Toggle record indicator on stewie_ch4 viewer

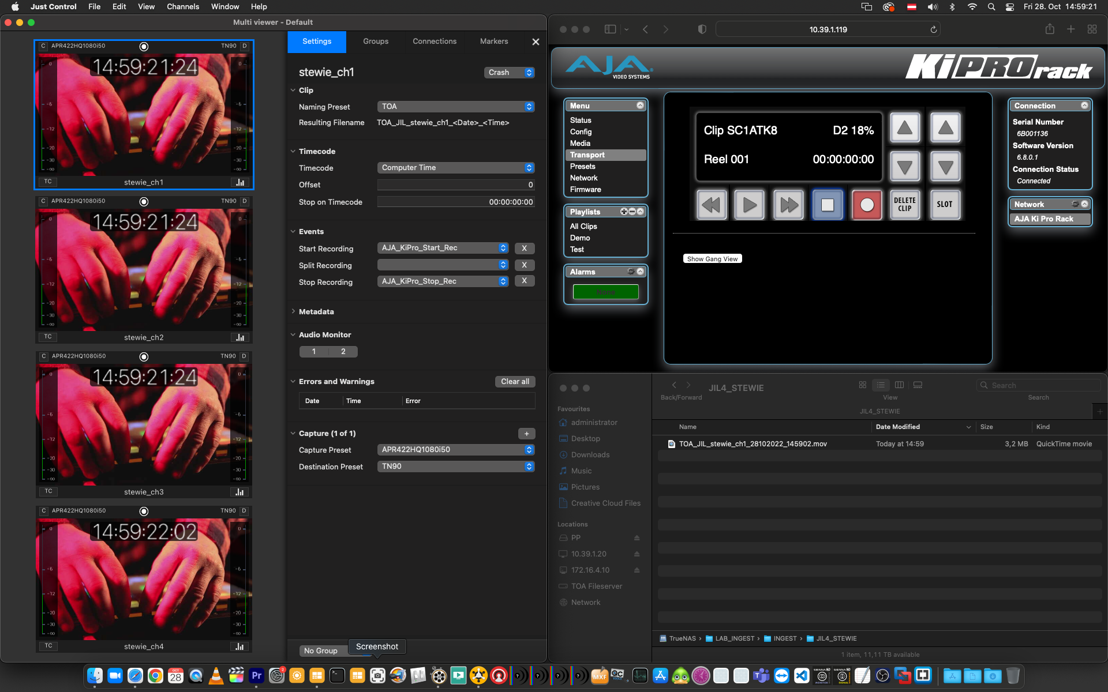point(144,511)
